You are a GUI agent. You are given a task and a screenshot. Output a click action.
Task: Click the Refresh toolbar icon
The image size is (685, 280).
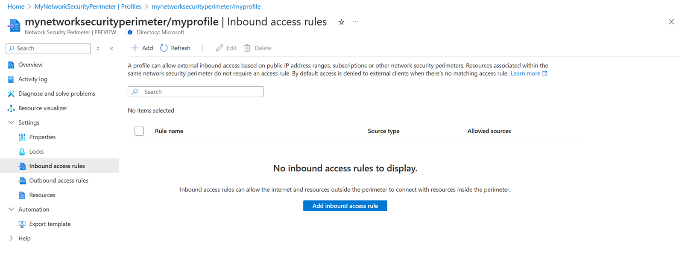164,48
